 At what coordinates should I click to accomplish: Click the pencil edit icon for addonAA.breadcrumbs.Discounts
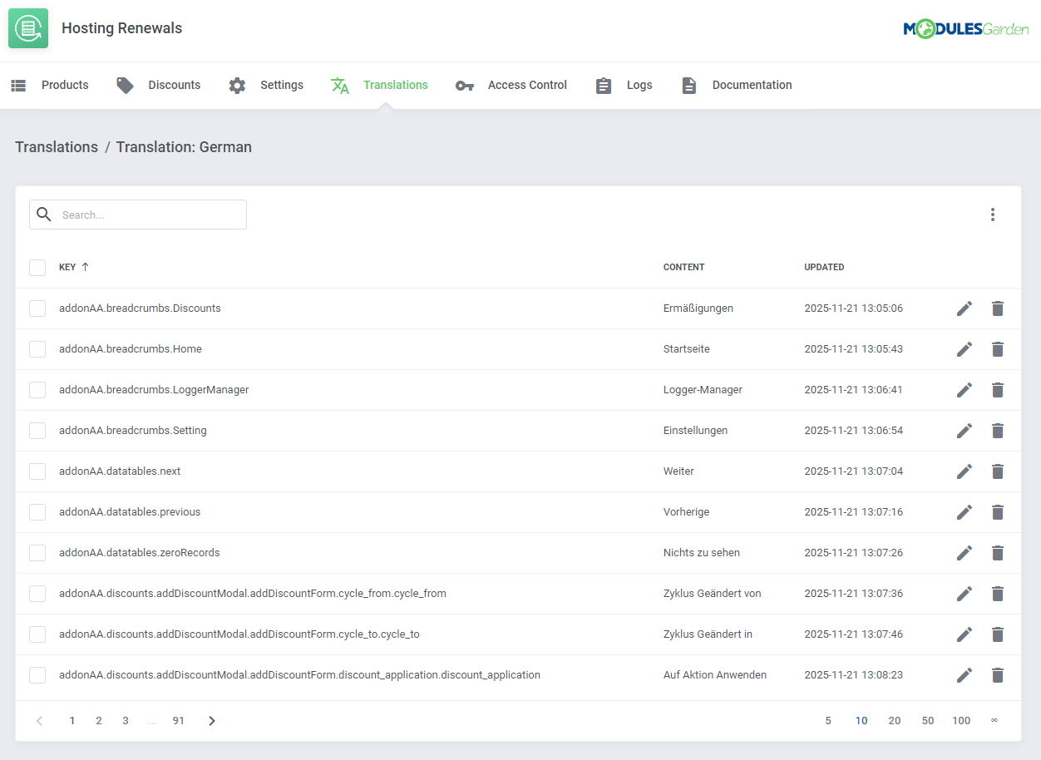tap(964, 308)
